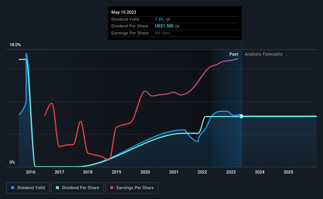Click the Analysts Forecasts region label
The height and width of the screenshot is (199, 323).
tap(264, 54)
